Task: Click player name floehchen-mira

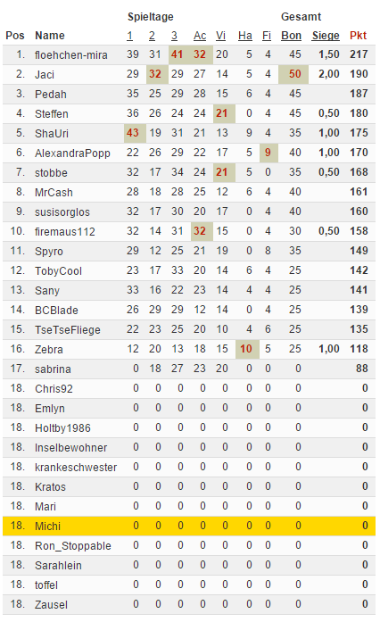Action: tap(71, 54)
